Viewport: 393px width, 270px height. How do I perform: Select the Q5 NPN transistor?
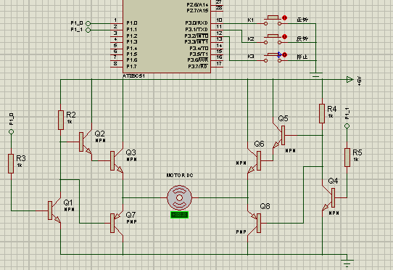pyautogui.click(x=278, y=136)
